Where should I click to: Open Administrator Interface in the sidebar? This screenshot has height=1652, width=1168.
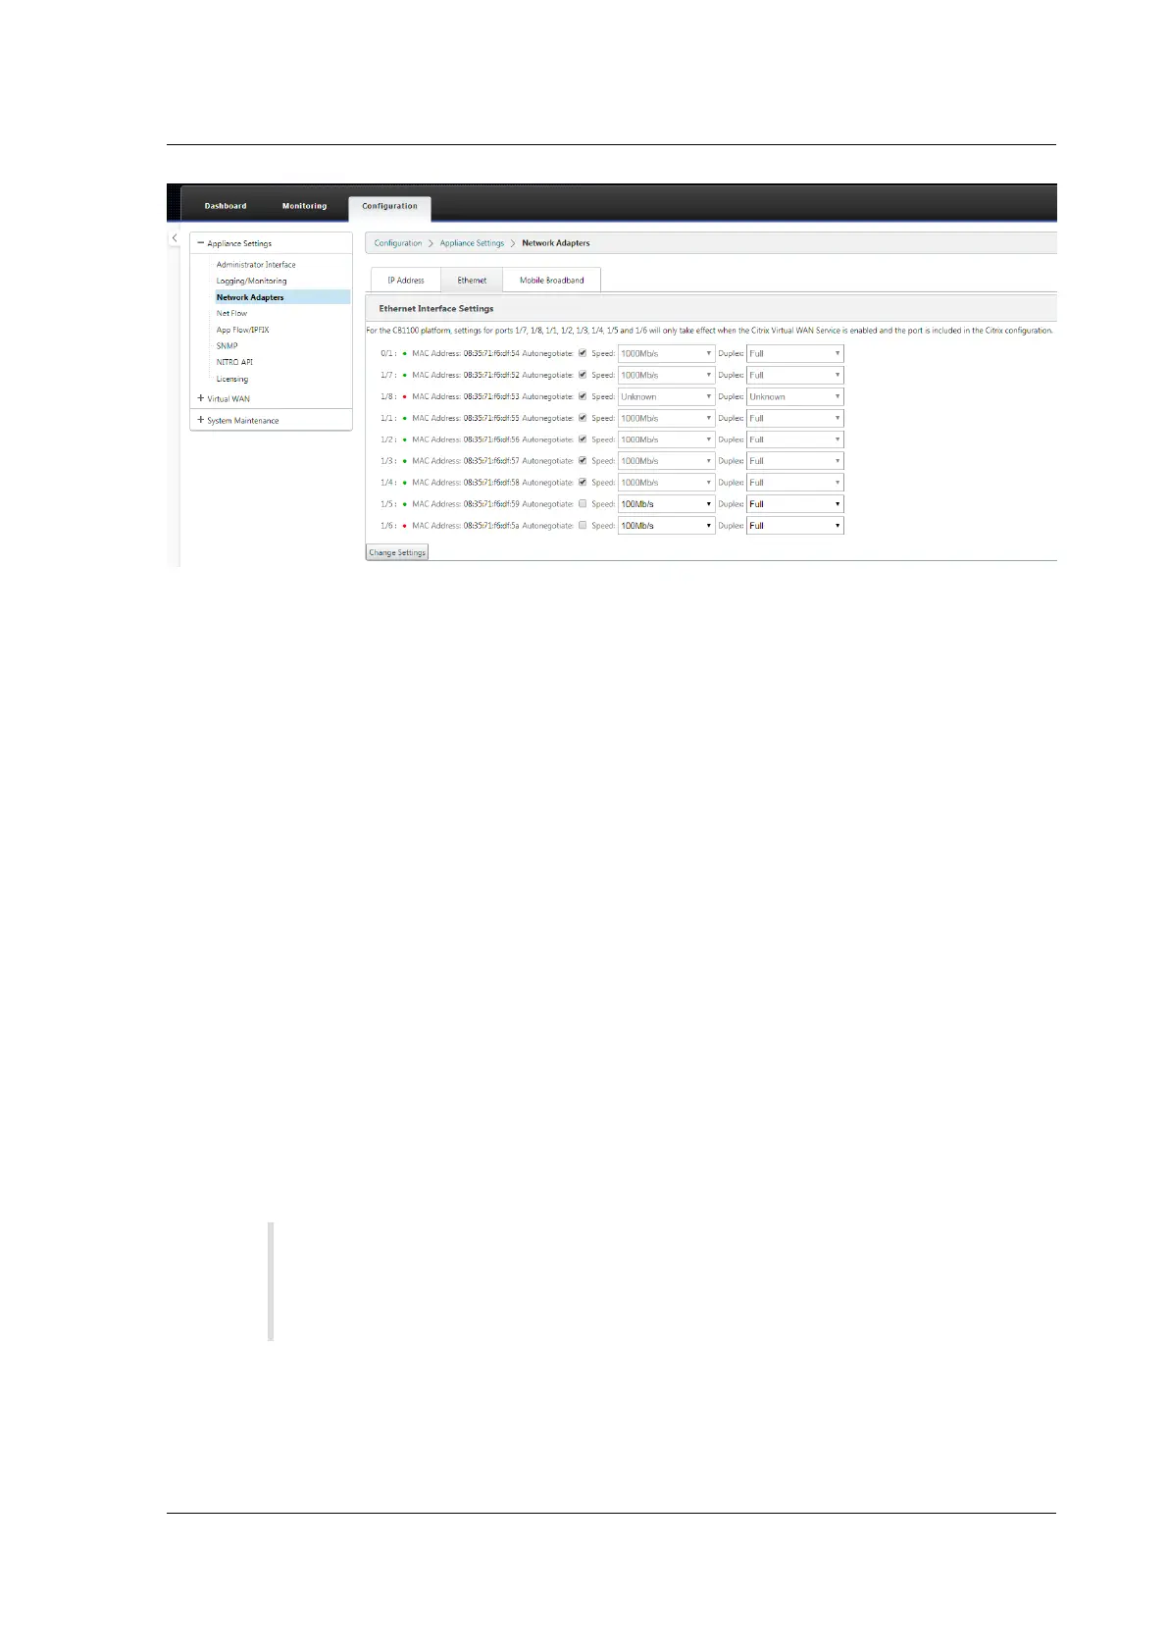tap(256, 265)
